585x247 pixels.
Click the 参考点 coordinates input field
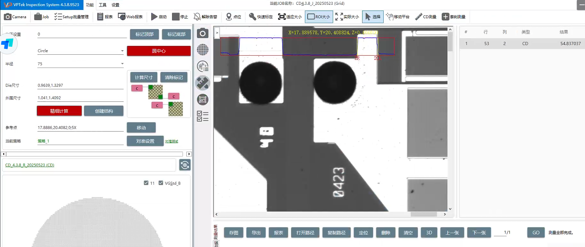81,127
